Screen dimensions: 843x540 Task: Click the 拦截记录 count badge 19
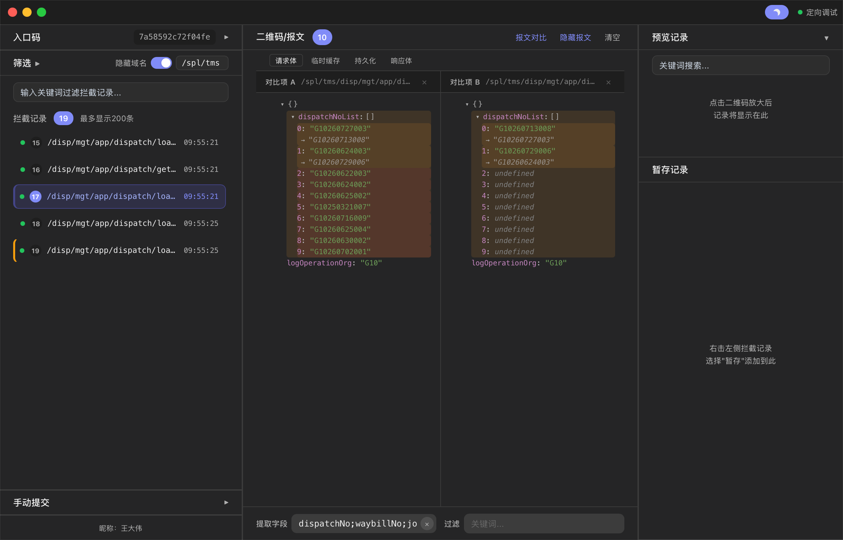[64, 118]
